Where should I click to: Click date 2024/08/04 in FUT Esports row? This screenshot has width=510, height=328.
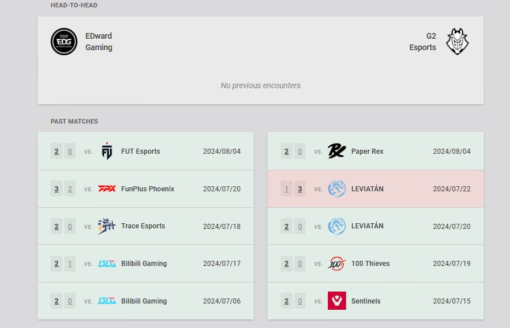tap(222, 151)
